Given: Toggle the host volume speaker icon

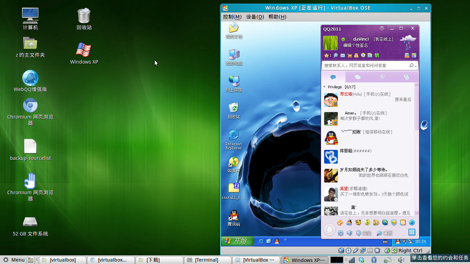Looking at the screenshot, I should [402, 260].
